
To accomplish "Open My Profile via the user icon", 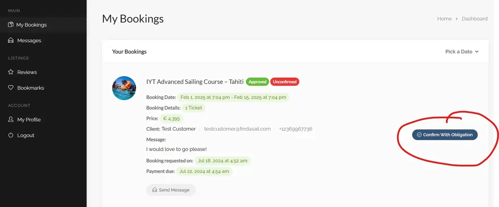I will pyautogui.click(x=11, y=120).
